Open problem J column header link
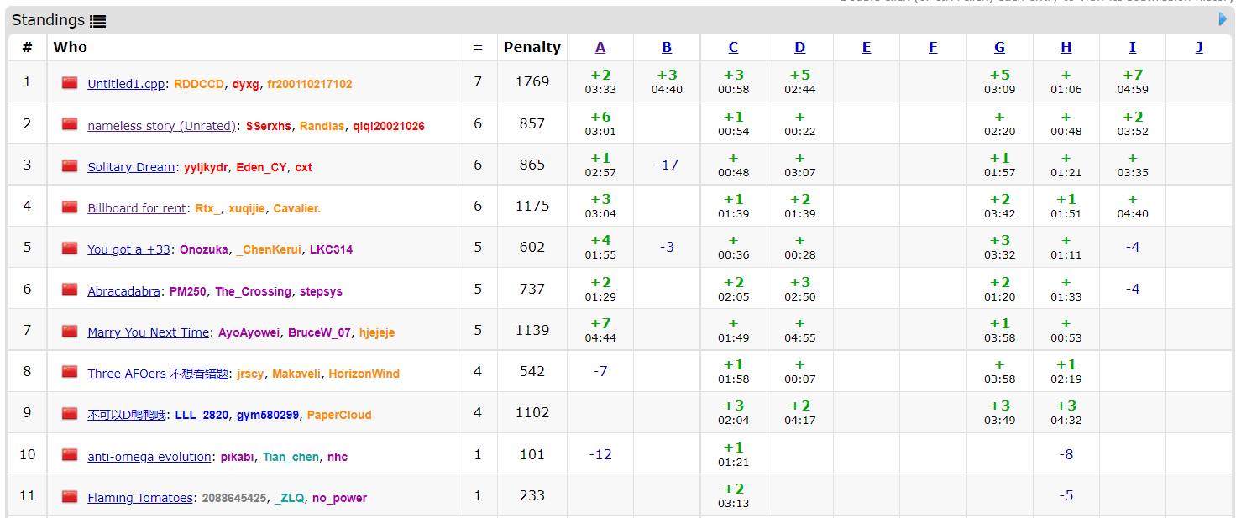The height and width of the screenshot is (518, 1236). pos(1198,47)
